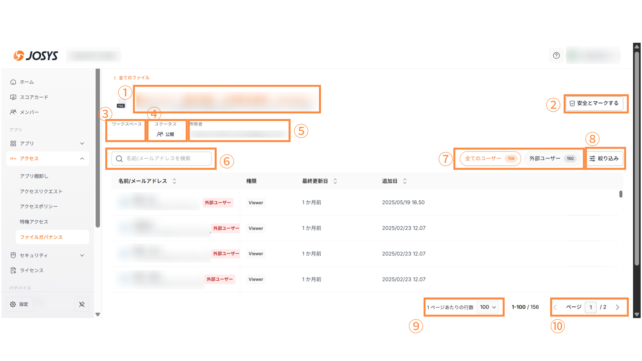Go to next page arrow
The width and height of the screenshot is (642, 361).
(x=617, y=307)
